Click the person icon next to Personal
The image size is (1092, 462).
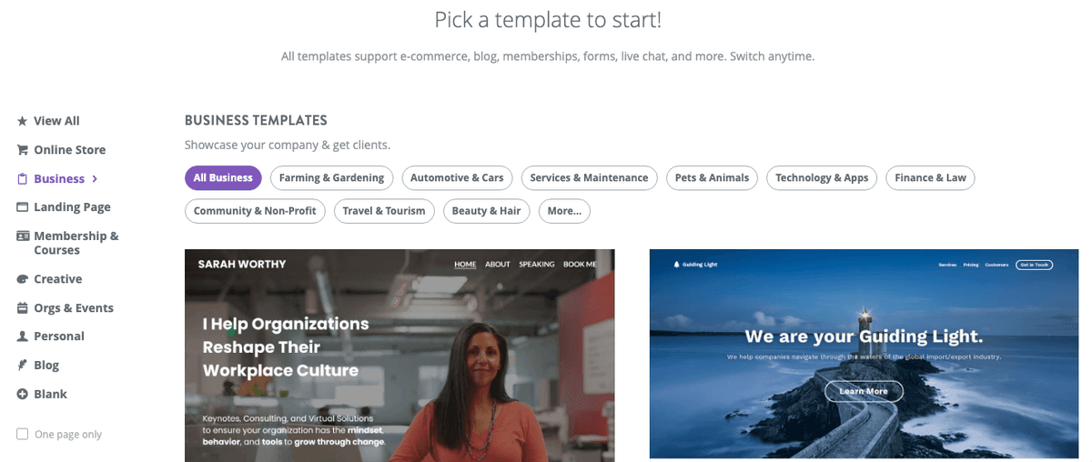(x=22, y=336)
